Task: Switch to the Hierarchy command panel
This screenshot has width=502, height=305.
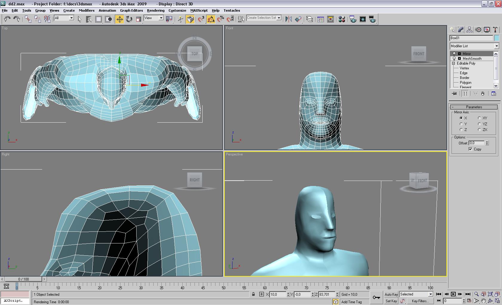Action: coord(469,30)
